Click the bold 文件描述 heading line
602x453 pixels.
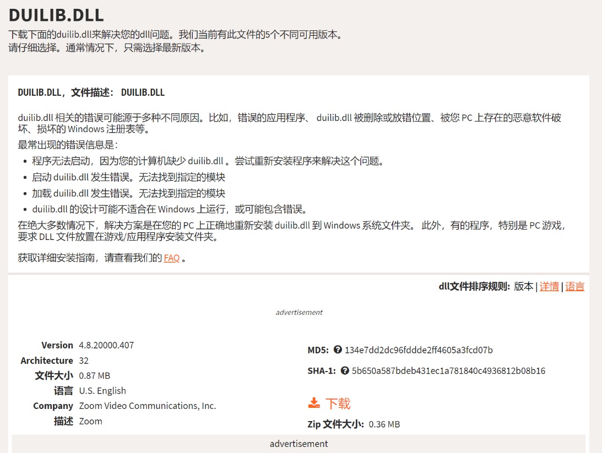pyautogui.click(x=91, y=92)
